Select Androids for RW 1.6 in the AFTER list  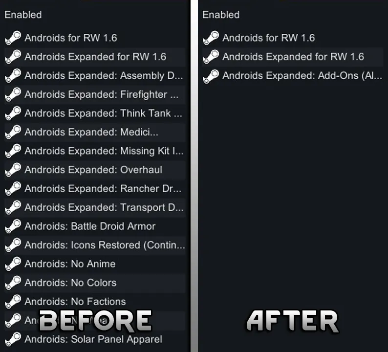[x=268, y=38]
